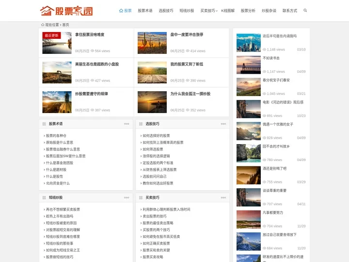Open the search magnifier icon in navbar
Viewport: 349px width, 262px height.
(305, 11)
